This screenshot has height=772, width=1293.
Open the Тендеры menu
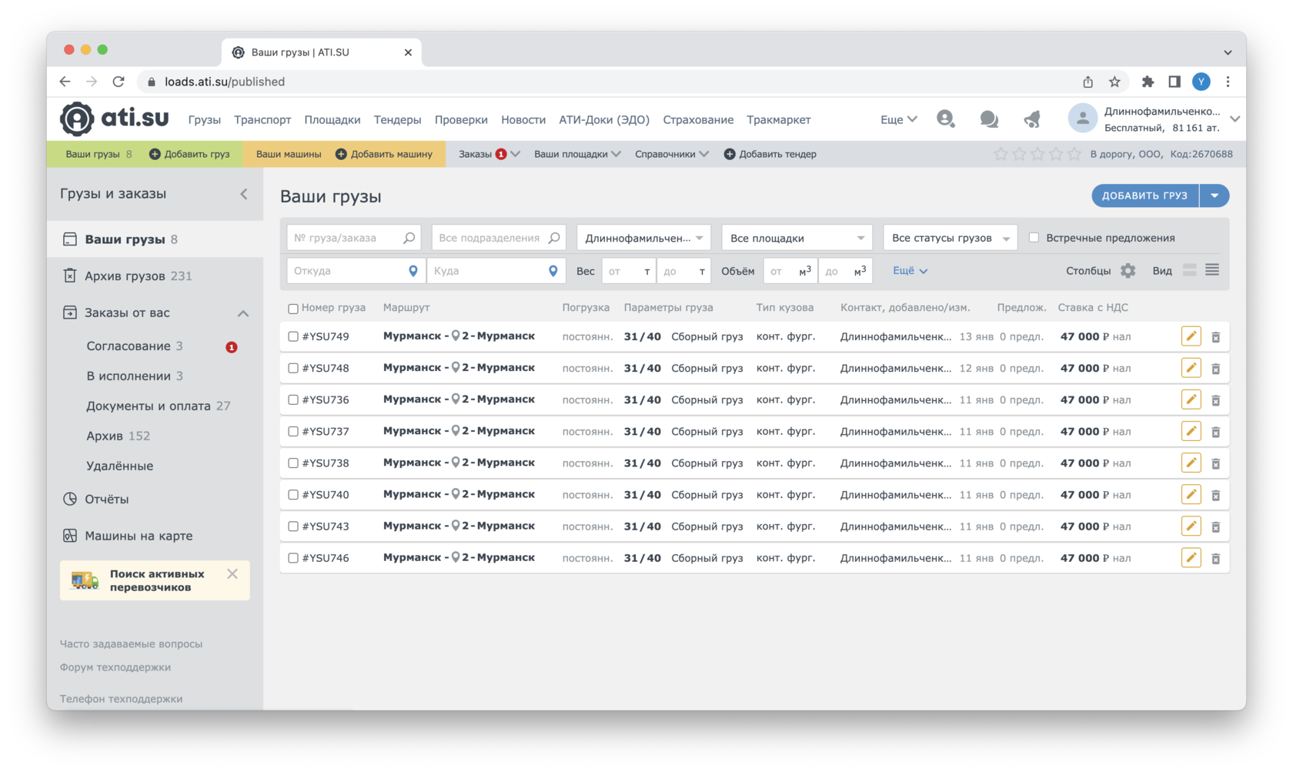coord(397,119)
